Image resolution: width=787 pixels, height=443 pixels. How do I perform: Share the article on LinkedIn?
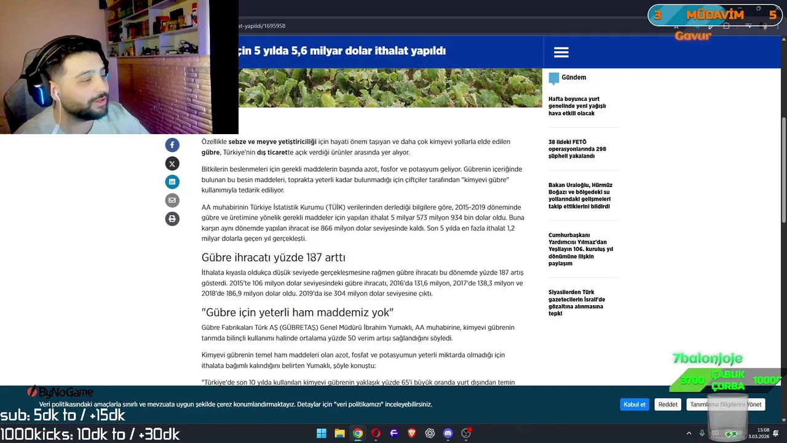[x=172, y=182]
